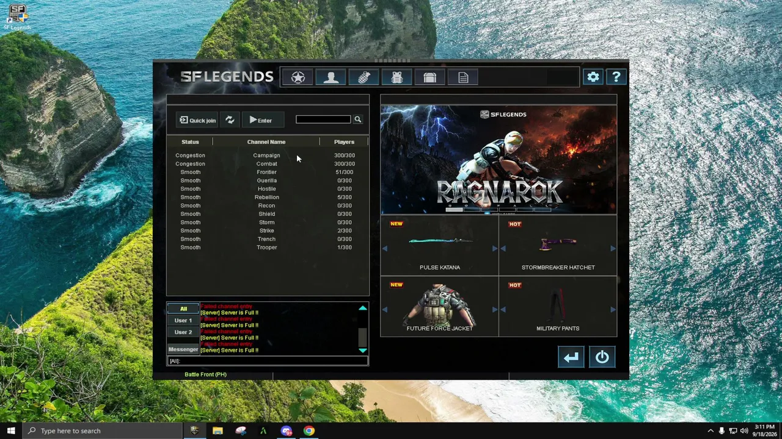This screenshot has height=439, width=782.
Task: Click the Battle Front (PH) server label
Action: pyautogui.click(x=205, y=374)
